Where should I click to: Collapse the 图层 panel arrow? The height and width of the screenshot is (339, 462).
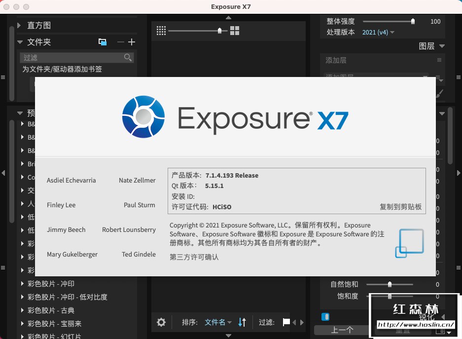pyautogui.click(x=442, y=46)
